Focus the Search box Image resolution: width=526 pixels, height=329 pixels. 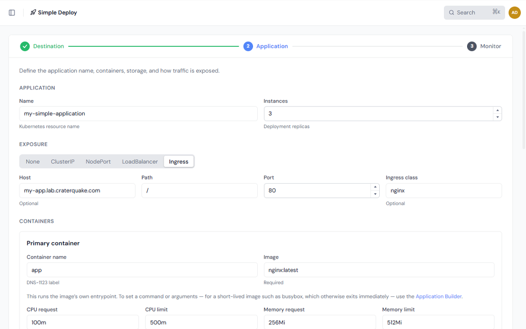pyautogui.click(x=474, y=13)
